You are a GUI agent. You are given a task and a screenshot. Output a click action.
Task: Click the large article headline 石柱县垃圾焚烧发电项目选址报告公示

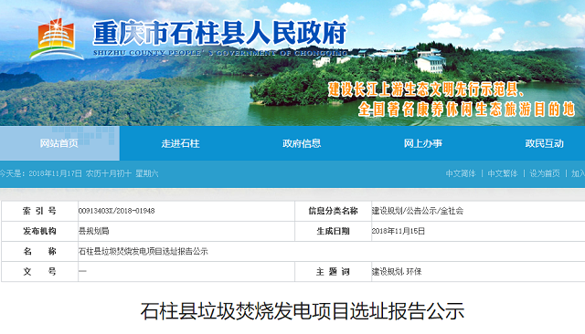coord(303,311)
